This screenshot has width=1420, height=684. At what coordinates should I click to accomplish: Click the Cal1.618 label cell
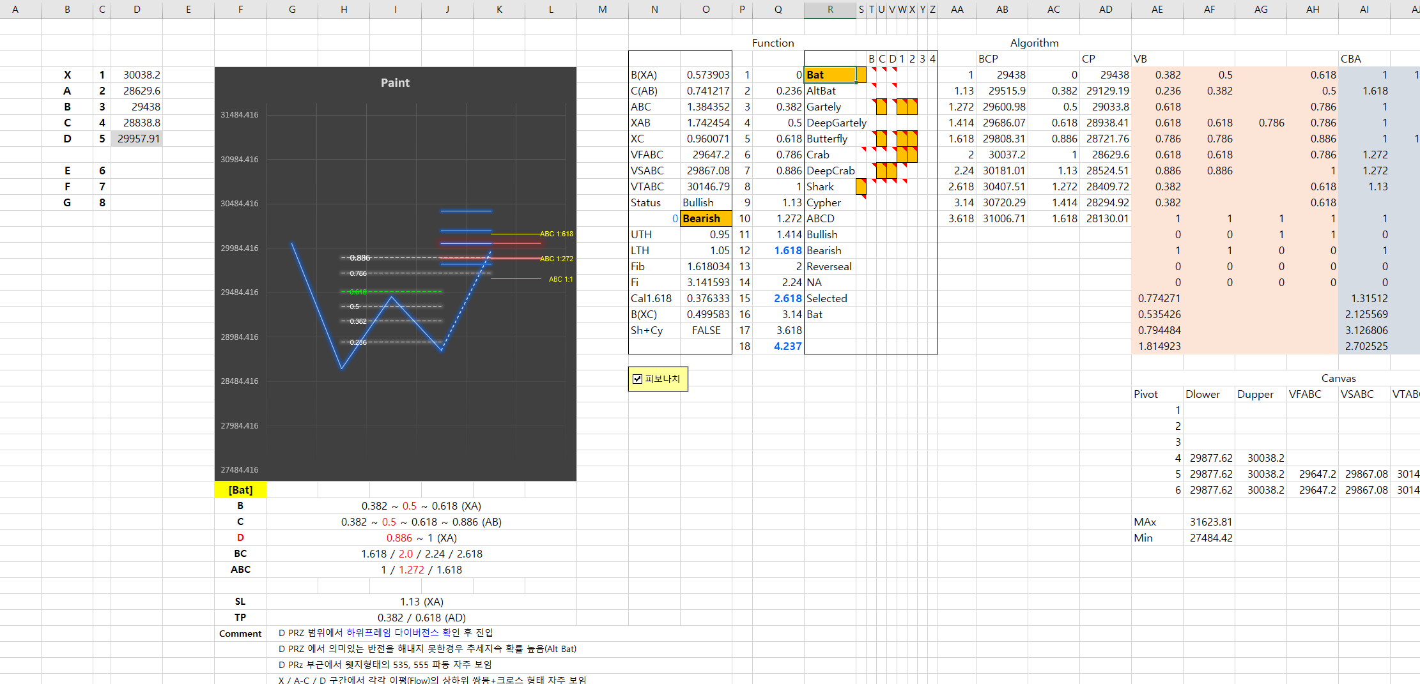pos(654,298)
